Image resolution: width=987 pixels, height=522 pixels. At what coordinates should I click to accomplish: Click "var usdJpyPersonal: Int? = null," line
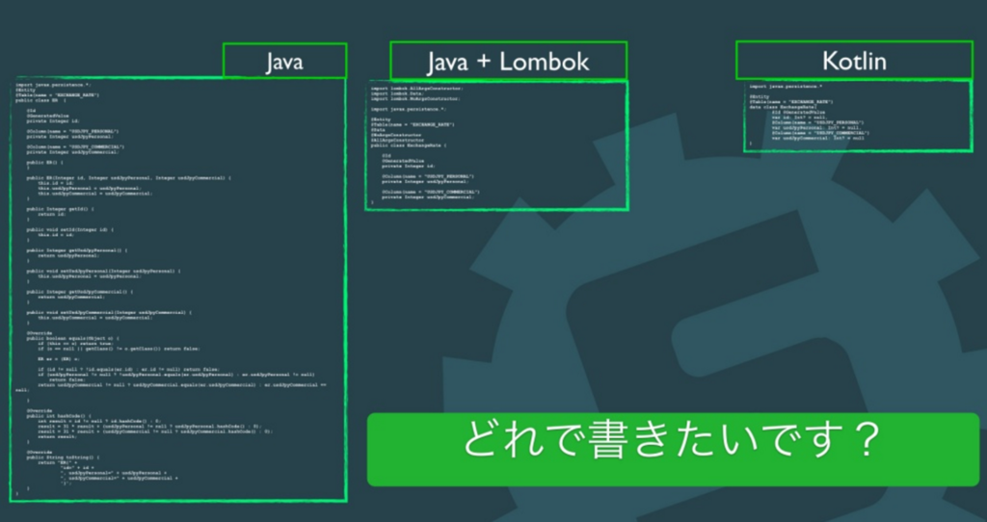(x=815, y=128)
